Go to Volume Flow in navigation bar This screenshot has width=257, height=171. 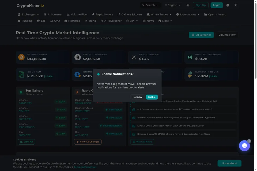click(x=77, y=14)
